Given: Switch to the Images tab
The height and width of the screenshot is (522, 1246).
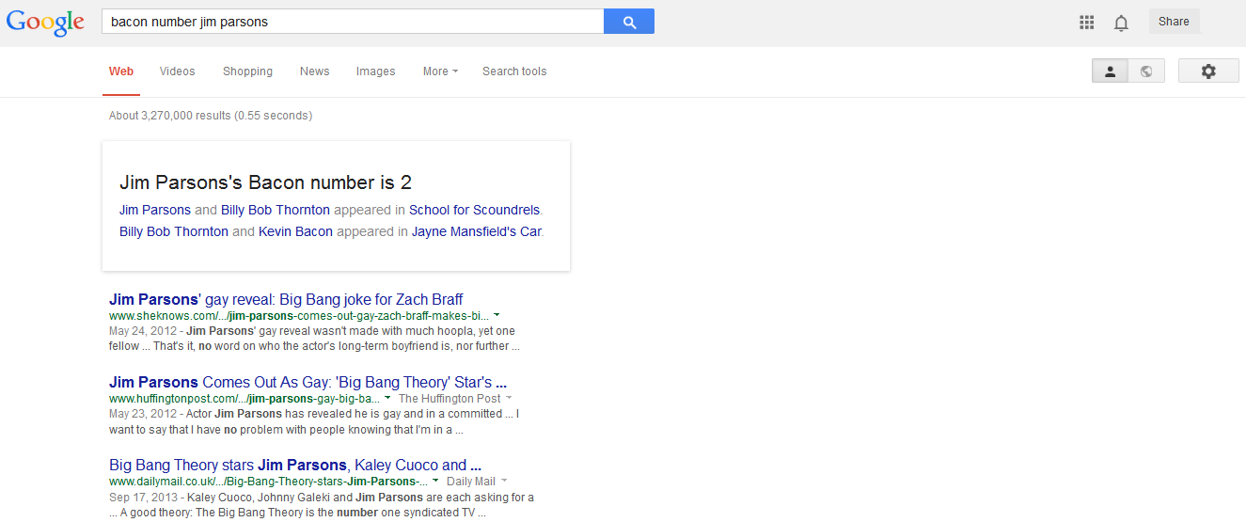Looking at the screenshot, I should click(x=375, y=71).
